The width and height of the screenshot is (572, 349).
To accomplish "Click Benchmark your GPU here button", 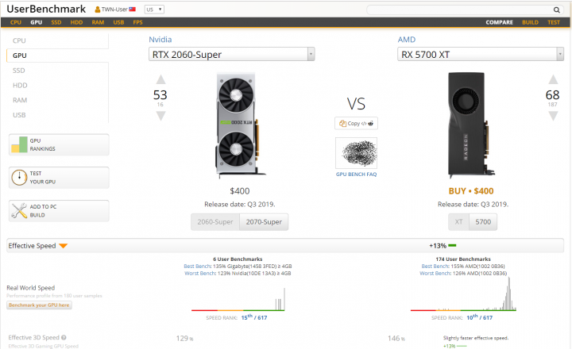I will (39, 305).
